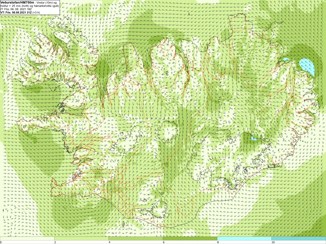This screenshot has width=326, height=244.
Task: Click the legend label '0'
Action: (1, 242)
